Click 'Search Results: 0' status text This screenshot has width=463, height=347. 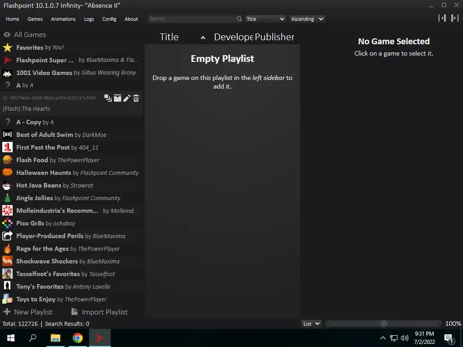(x=67, y=324)
